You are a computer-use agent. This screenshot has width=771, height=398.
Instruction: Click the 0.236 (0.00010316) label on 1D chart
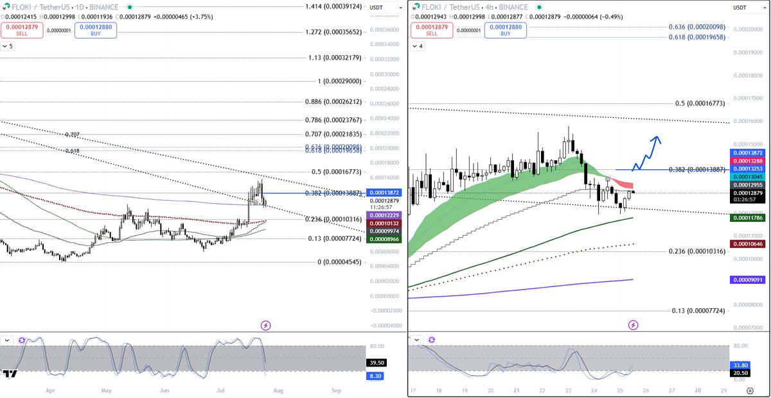pyautogui.click(x=333, y=219)
